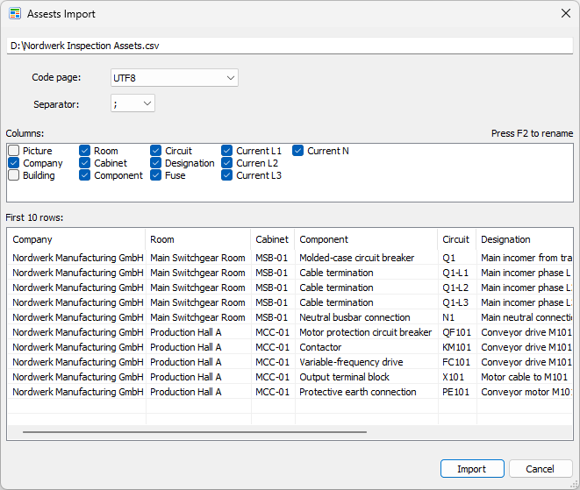Click the Q1-L3 circuit cell
The image size is (580, 490).
(457, 302)
